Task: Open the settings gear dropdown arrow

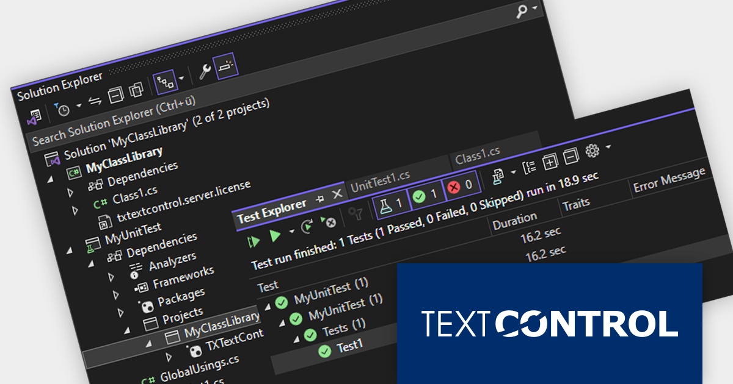Action: point(608,146)
